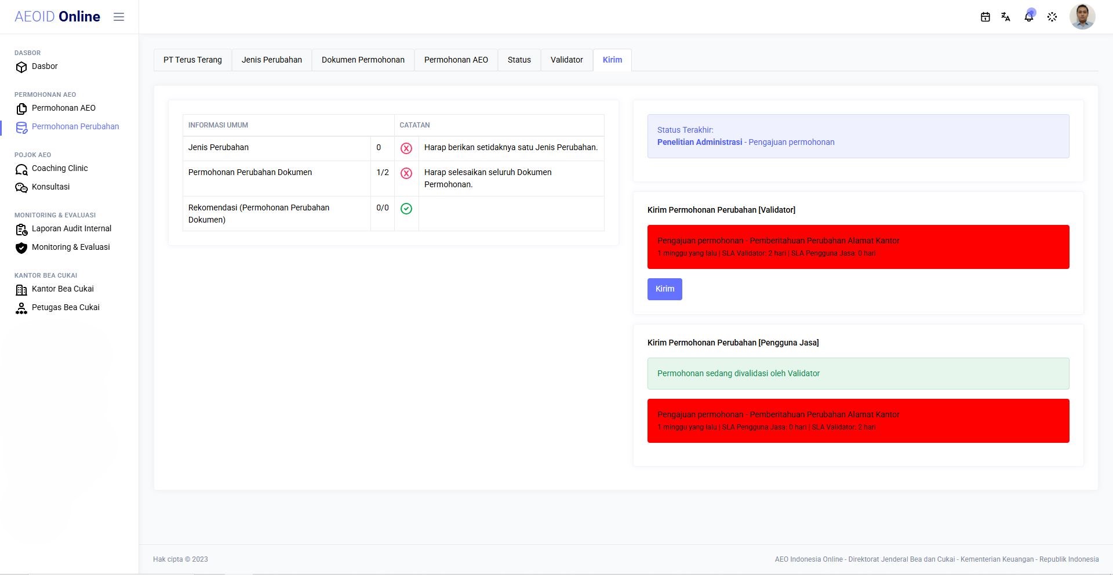Click the language translate icon
Screen dimensions: 1113x575
tap(1006, 17)
